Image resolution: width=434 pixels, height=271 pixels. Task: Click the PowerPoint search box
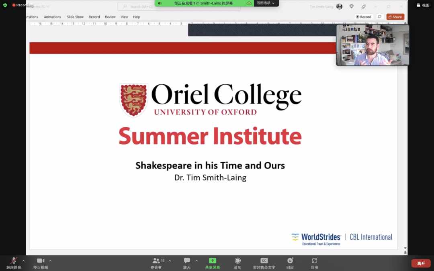(x=178, y=7)
